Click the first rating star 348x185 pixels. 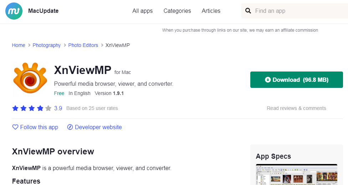point(15,108)
